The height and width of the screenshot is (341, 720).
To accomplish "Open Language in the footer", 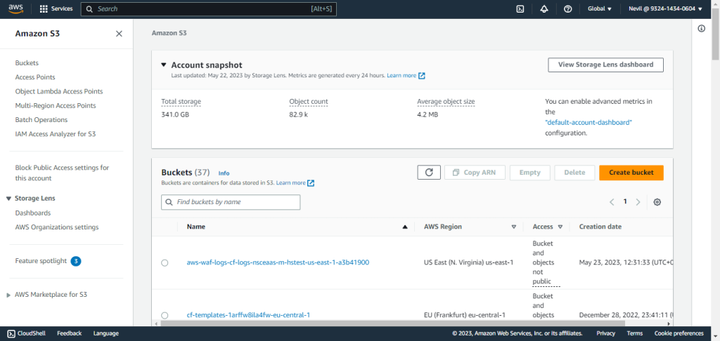I will 106,333.
